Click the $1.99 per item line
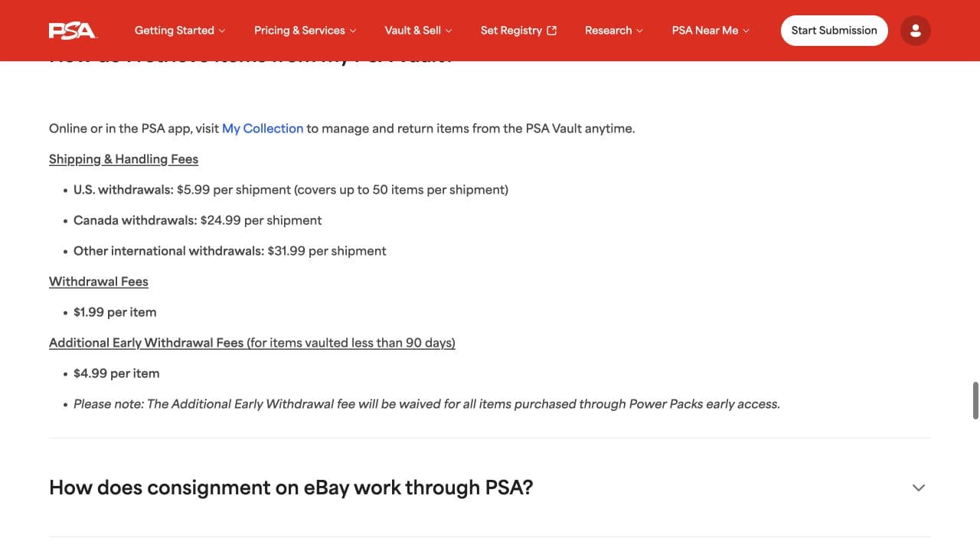Screen dimensions: 980x551 point(115,312)
